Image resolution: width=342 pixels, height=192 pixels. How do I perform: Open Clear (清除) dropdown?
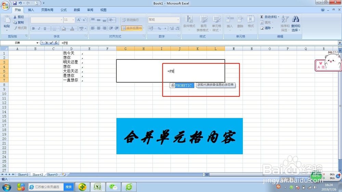(x=266, y=28)
